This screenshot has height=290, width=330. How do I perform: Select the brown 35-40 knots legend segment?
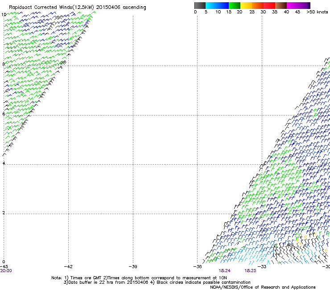(281, 5)
